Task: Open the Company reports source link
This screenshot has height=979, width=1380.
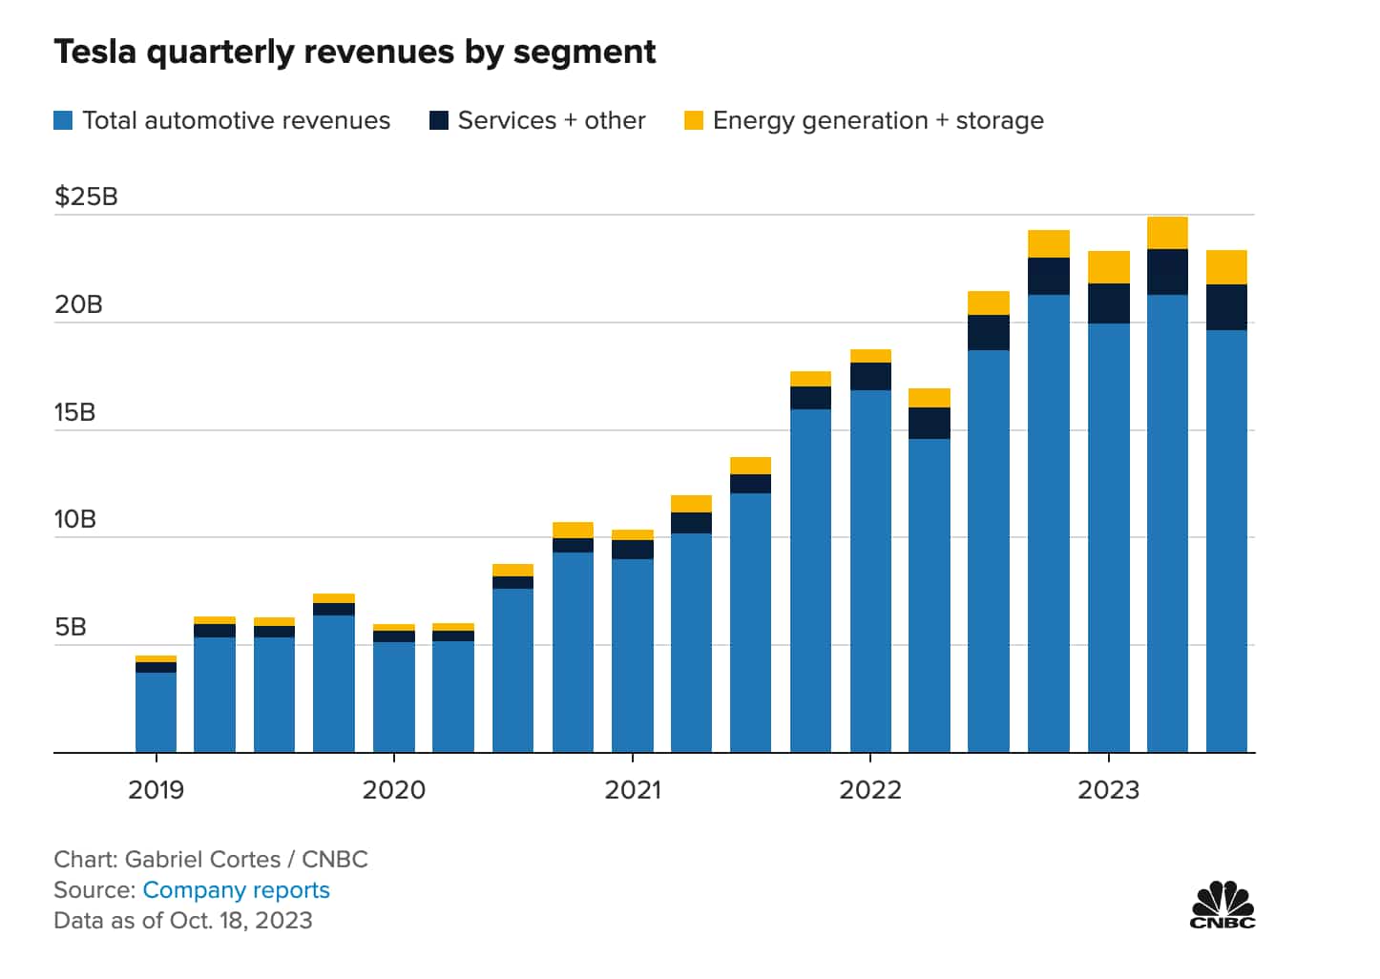Action: click(236, 890)
